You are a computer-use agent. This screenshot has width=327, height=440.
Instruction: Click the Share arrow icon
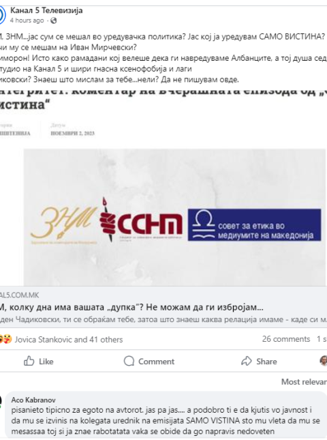(x=247, y=361)
